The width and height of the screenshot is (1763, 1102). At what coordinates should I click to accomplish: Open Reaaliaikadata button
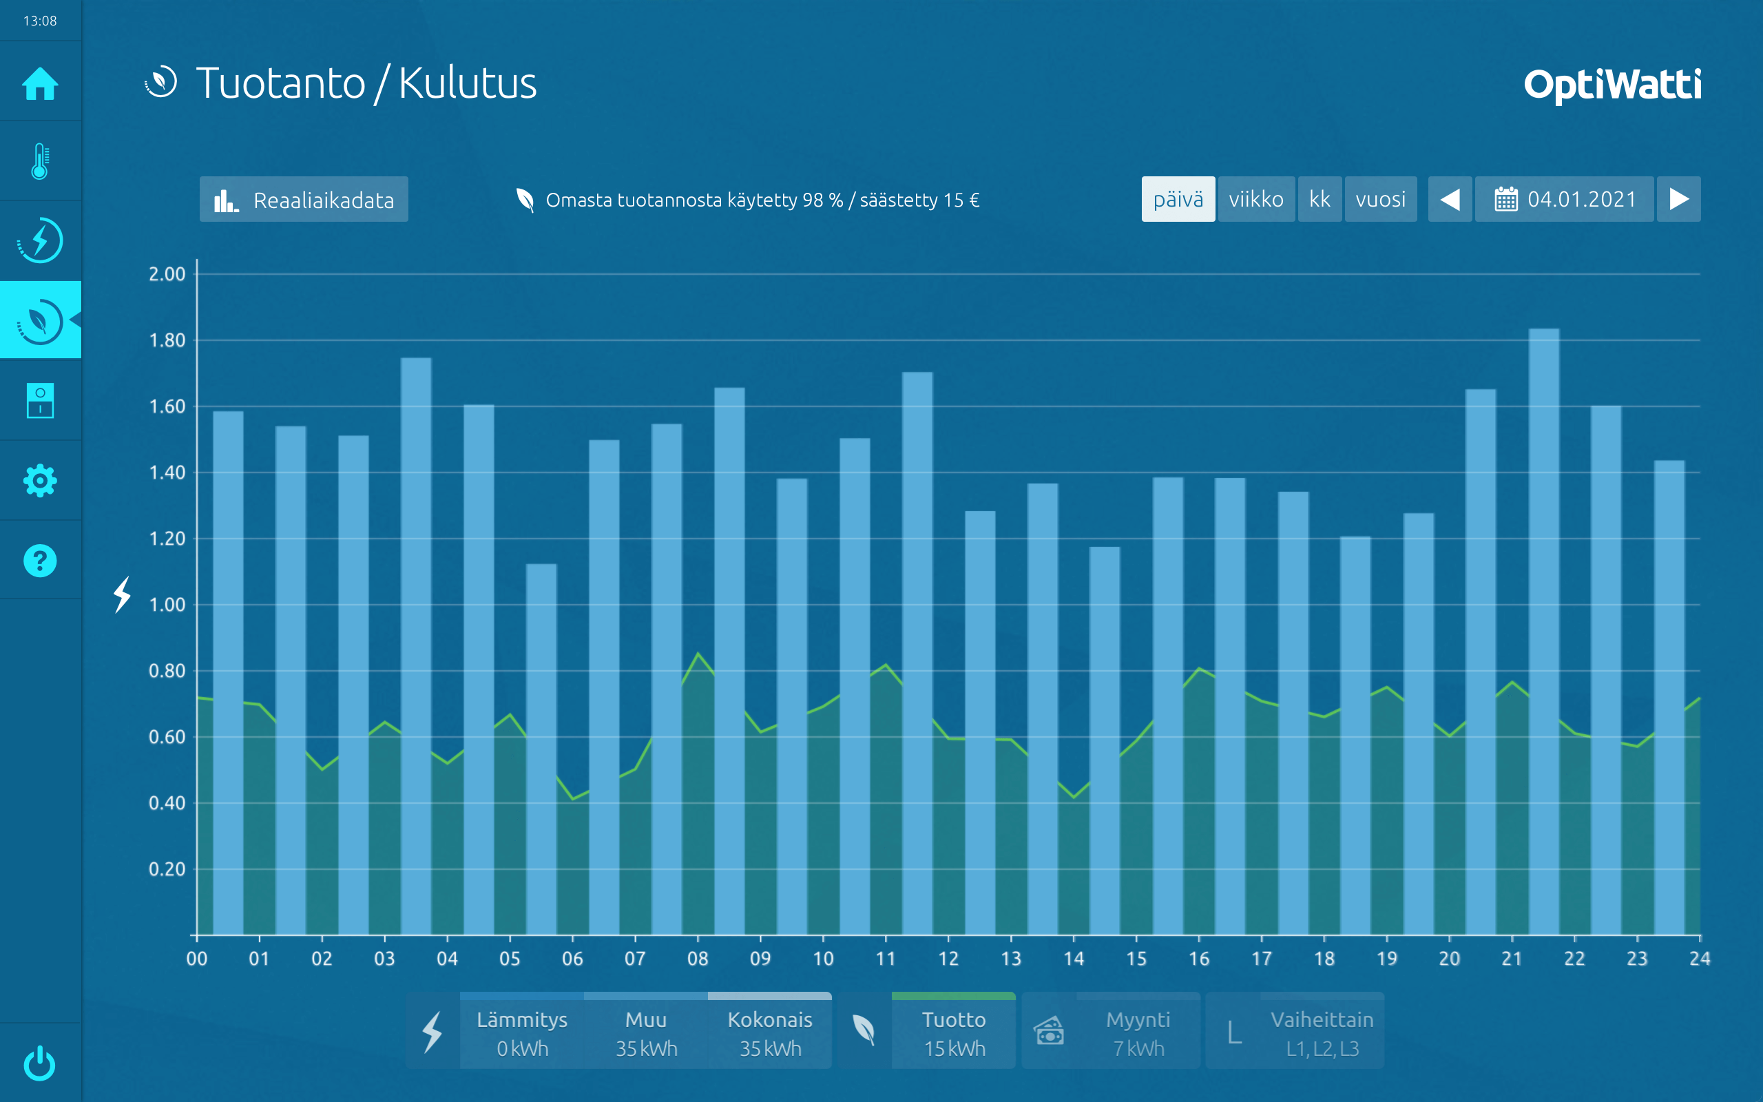pyautogui.click(x=304, y=199)
